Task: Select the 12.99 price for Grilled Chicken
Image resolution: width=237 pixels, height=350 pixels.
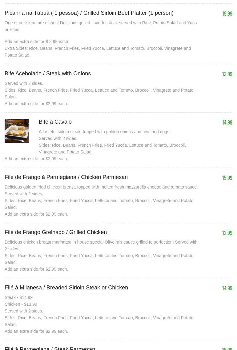Action: [227, 233]
